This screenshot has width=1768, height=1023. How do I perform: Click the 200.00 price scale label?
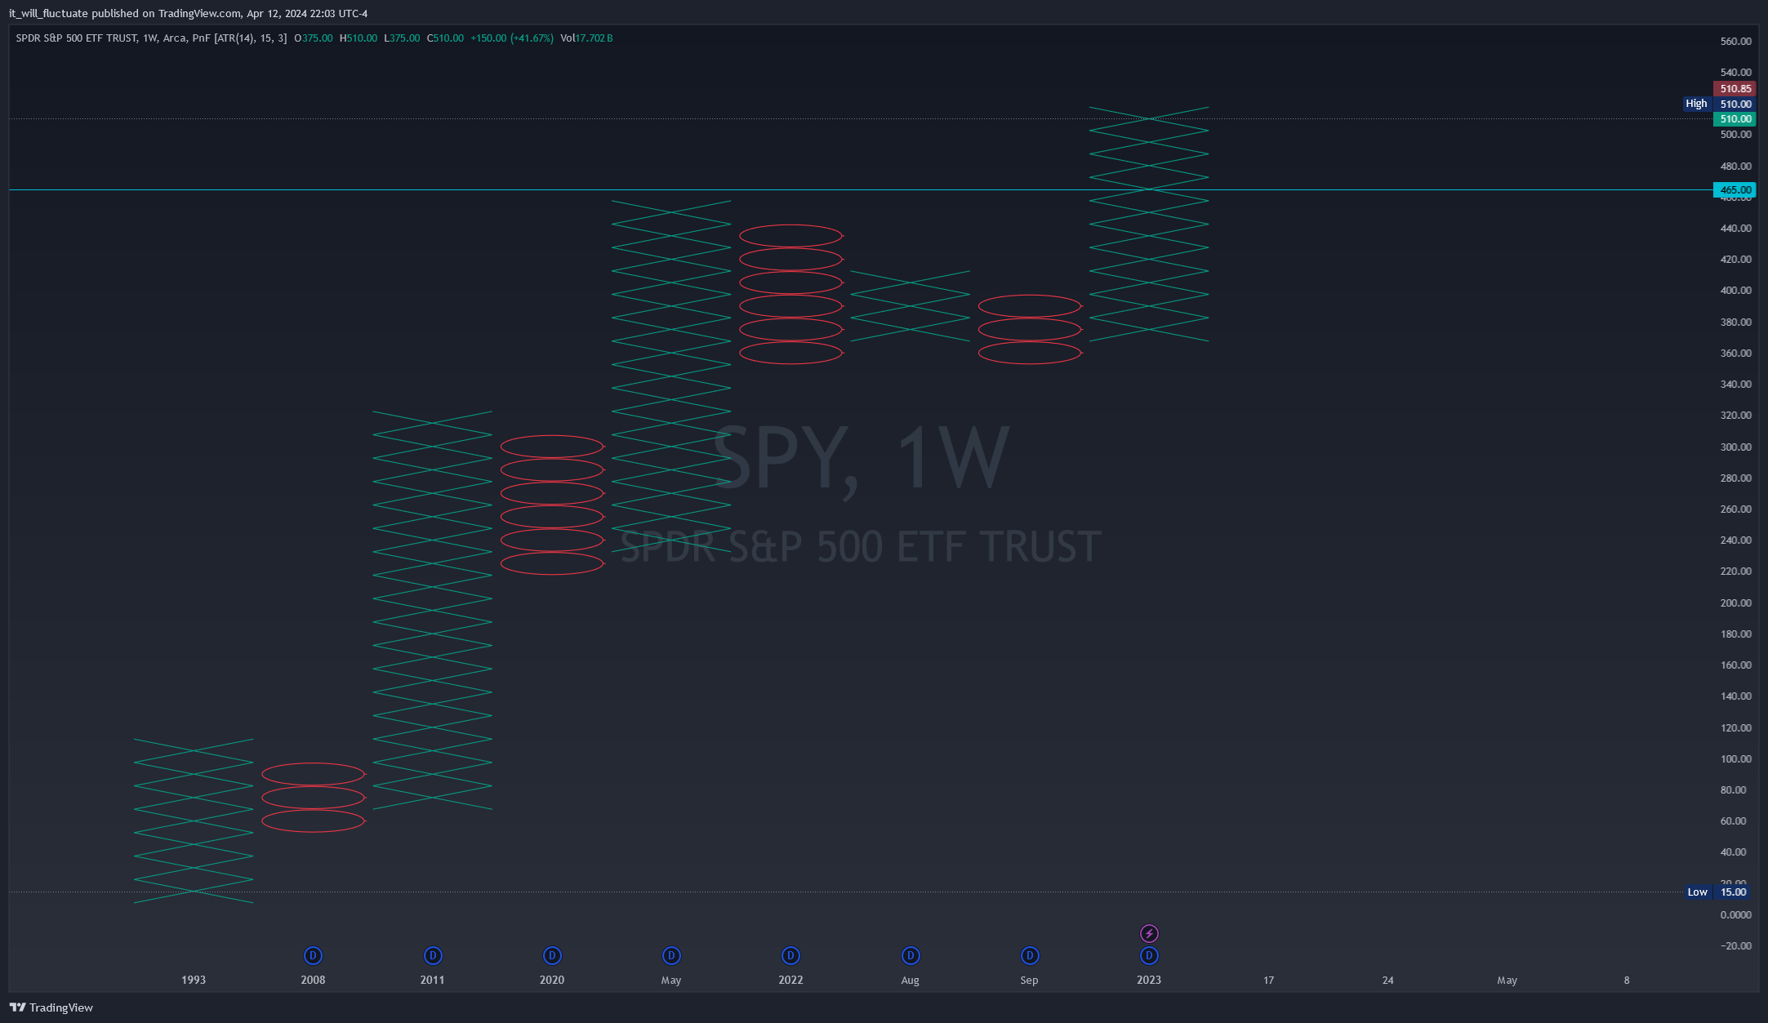(x=1736, y=603)
